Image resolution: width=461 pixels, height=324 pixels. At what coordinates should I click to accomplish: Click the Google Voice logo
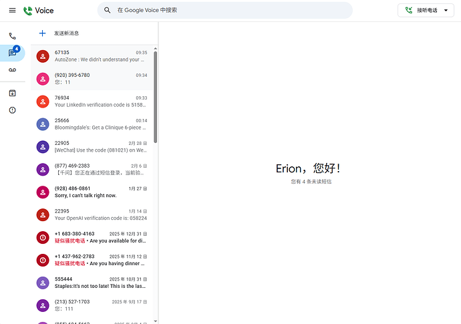(39, 11)
